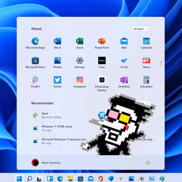Launch the Photos pinned app
Image resolution: width=182 pixels, height=182 pixels.
point(57,62)
